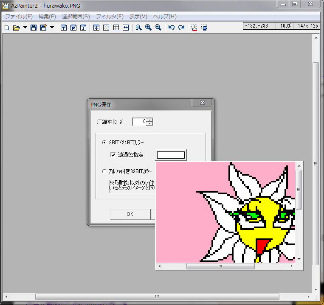Screen dimensions: 324x305
Task: Click the Save floppy disk icon
Action: click(34, 28)
